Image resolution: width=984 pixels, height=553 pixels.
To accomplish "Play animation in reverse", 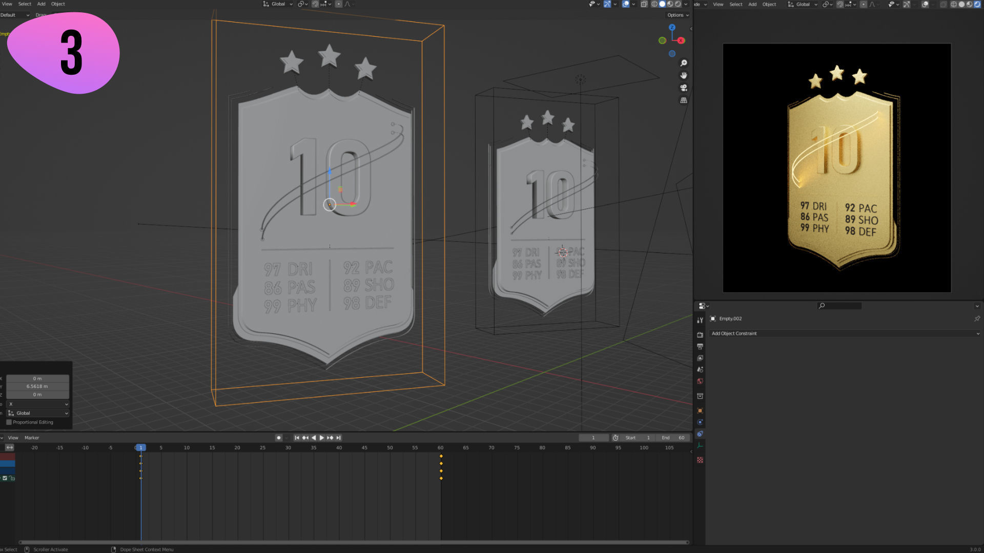I will click(x=314, y=438).
